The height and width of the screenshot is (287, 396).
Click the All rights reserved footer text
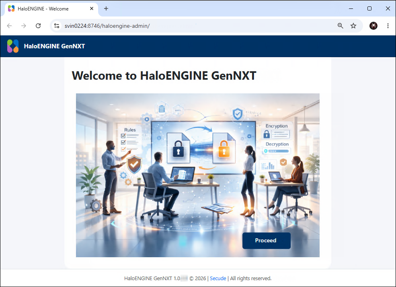pyautogui.click(x=251, y=279)
